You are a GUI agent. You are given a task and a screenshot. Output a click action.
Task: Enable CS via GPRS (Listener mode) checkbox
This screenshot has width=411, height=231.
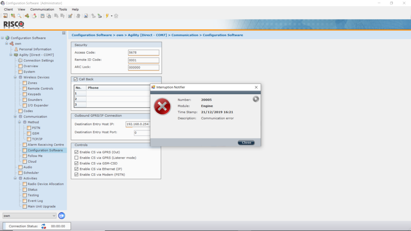point(76,158)
